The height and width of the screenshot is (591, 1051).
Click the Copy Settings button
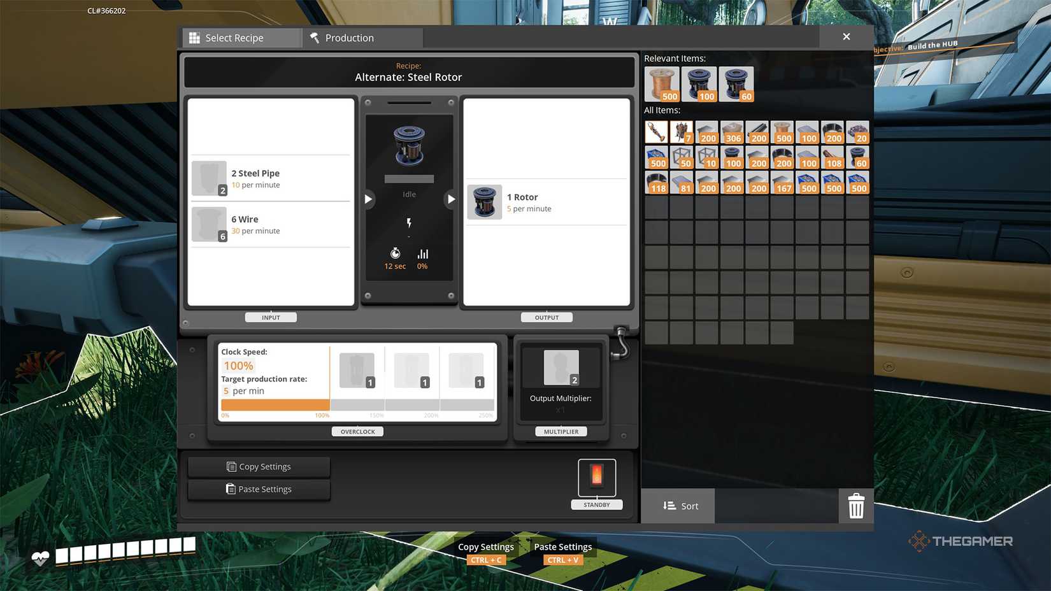click(259, 467)
